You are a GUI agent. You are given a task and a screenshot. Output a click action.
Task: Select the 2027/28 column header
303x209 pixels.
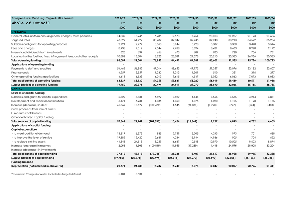[x=156, y=18]
